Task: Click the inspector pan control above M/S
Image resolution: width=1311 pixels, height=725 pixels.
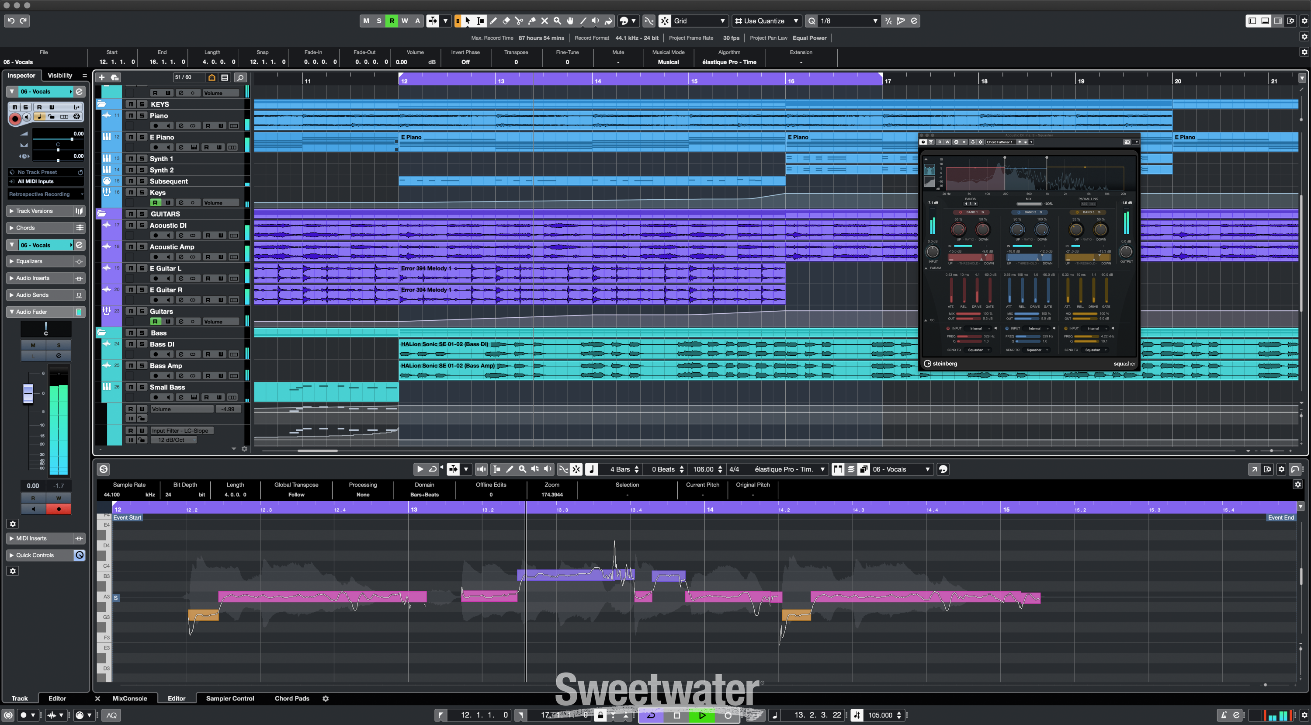Action: 46,328
